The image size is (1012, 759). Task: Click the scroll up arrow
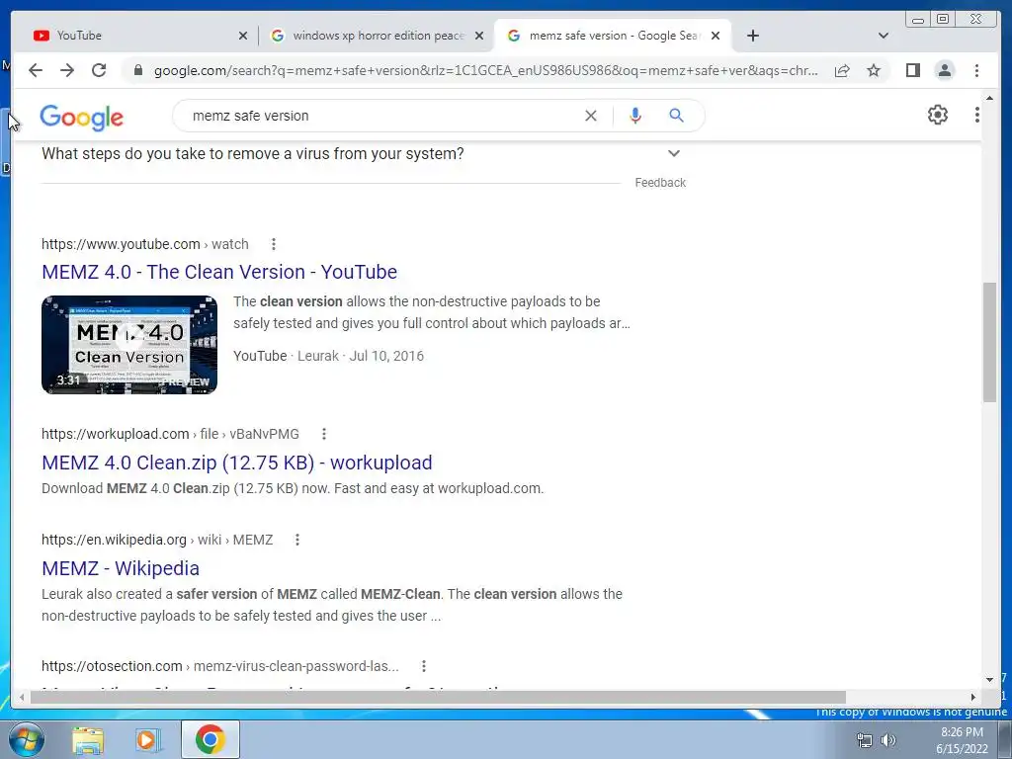point(989,98)
